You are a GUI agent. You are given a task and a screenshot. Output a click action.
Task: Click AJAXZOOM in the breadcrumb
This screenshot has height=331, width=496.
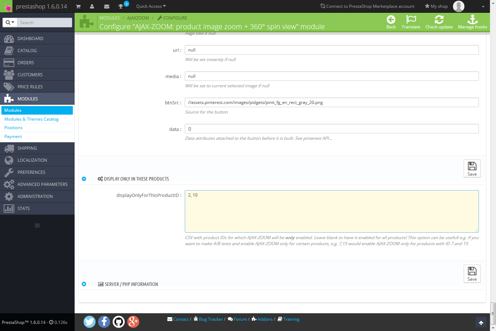coord(138,18)
